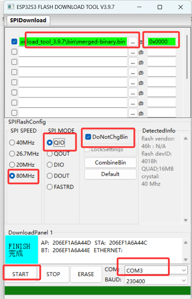Select 80MHz SPI speed
The image size is (192, 299).
(22, 176)
